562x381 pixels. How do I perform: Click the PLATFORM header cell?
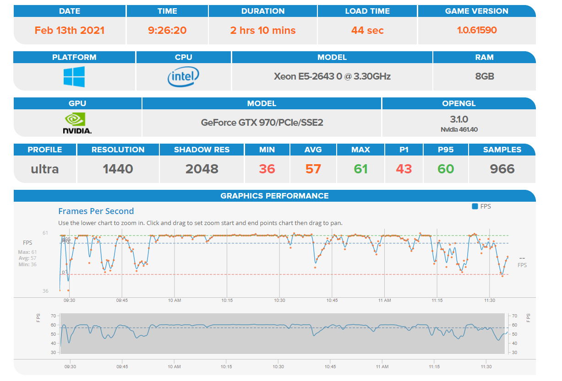[74, 57]
